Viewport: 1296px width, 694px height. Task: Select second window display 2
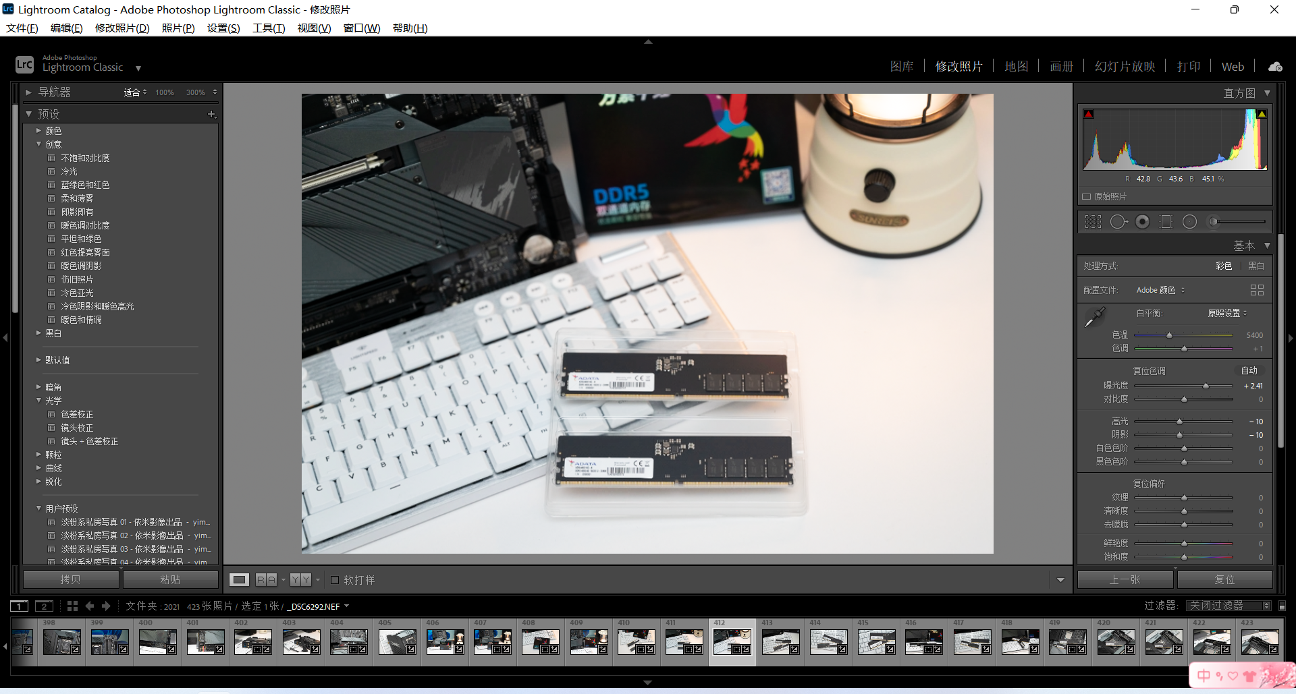pyautogui.click(x=44, y=606)
